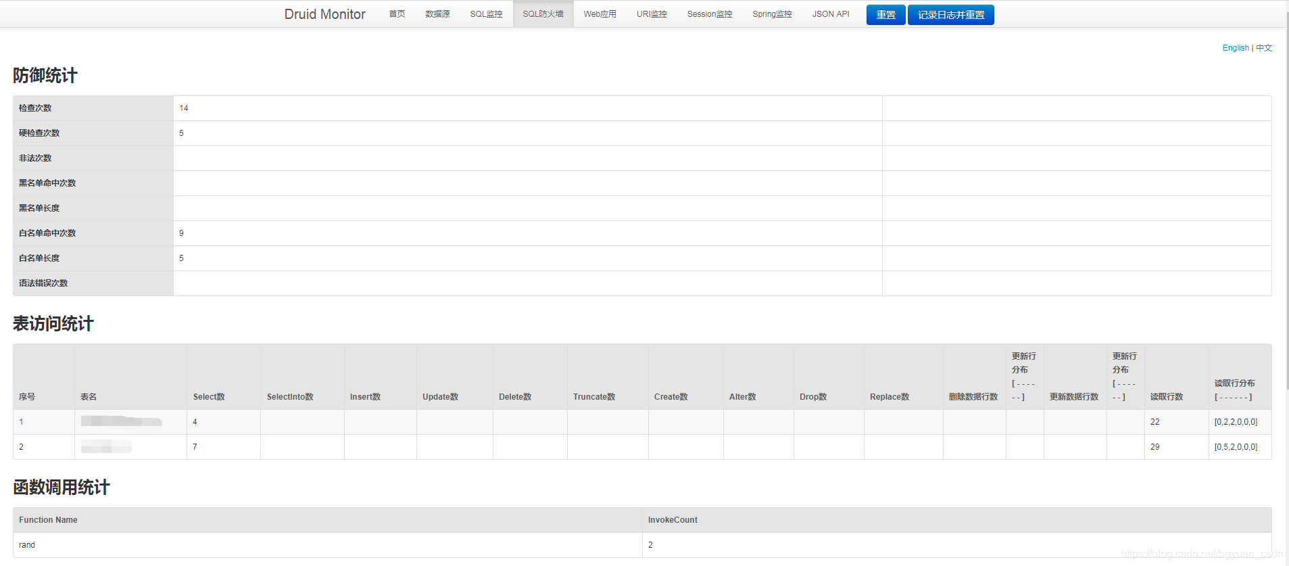The image size is (1289, 566).
Task: Click the 白名单命中次数 value 9
Action: click(181, 233)
